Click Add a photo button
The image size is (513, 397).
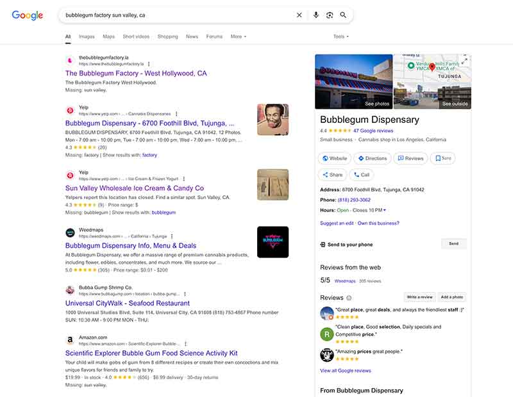(x=452, y=297)
